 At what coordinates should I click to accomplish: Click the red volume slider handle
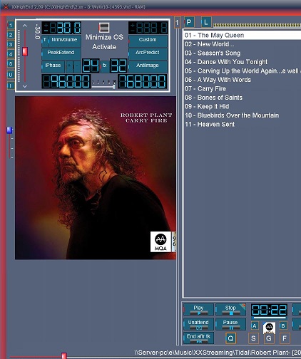tap(25, 51)
